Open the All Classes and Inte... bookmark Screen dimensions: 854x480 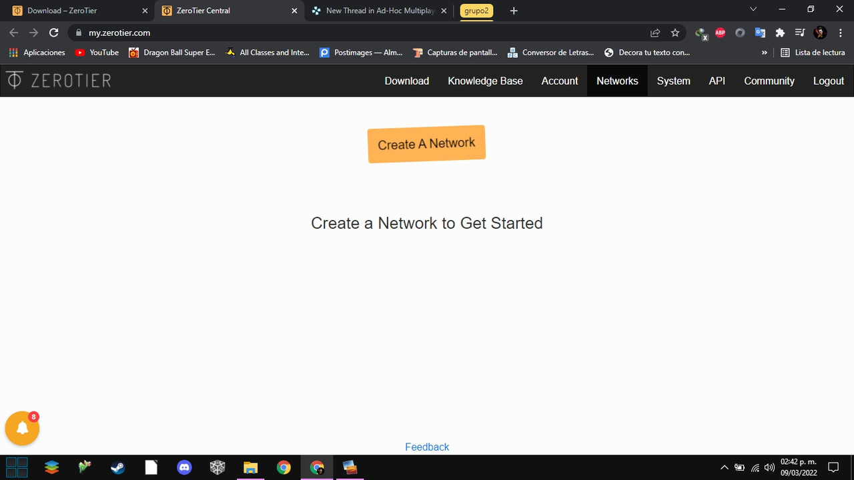268,52
